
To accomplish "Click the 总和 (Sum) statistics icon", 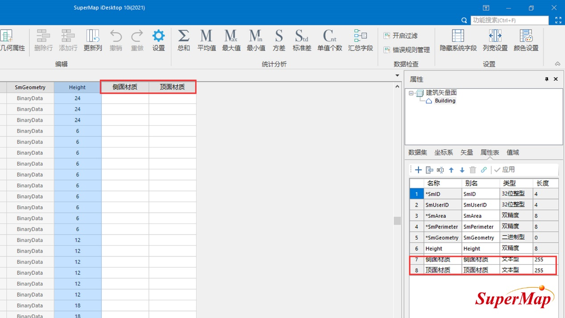I will (x=184, y=40).
